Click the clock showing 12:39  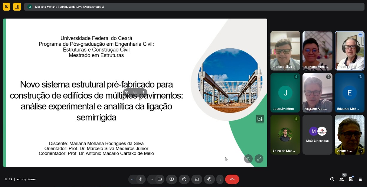click(x=8, y=179)
